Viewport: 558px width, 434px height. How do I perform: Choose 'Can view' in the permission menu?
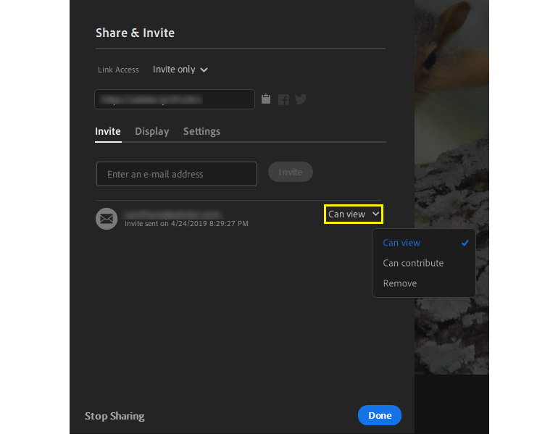click(x=401, y=243)
